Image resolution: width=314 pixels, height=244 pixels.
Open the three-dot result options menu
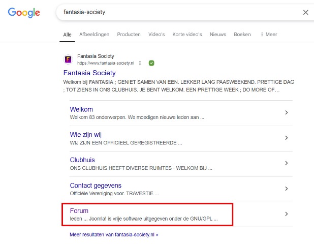140,63
